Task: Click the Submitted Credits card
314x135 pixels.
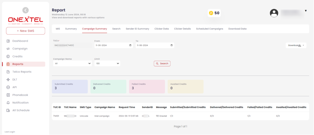Action: (70, 87)
